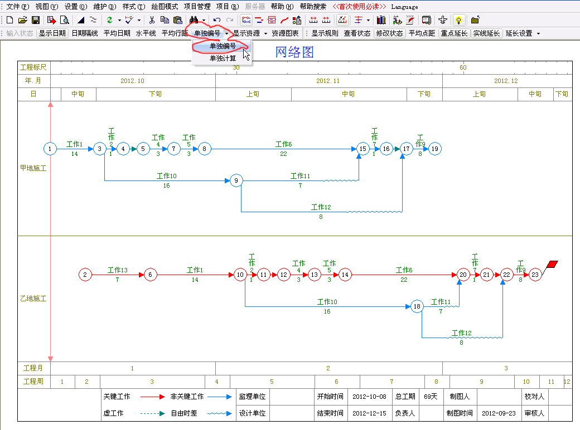The width and height of the screenshot is (580, 430).
Task: Open the <<首次使用必读>> link
Action: 359,7
